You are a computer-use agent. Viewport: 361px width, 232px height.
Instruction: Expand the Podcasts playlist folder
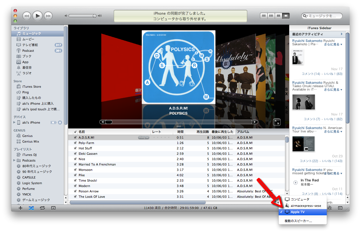pyautogui.click(x=14, y=160)
